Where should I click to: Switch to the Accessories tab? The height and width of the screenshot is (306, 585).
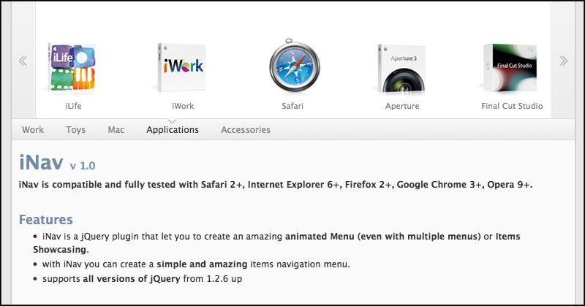click(x=246, y=130)
